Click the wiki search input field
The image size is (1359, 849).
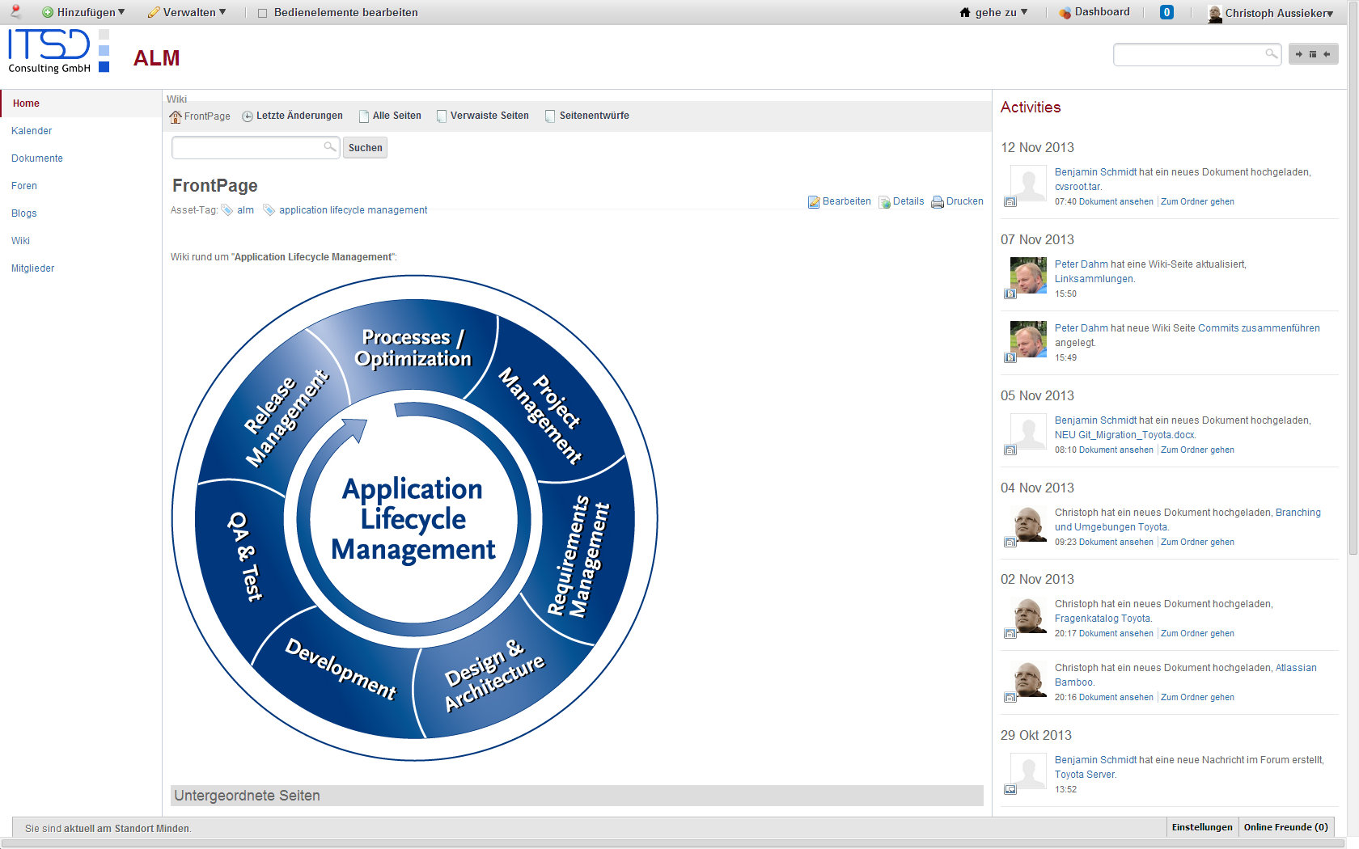pyautogui.click(x=248, y=147)
